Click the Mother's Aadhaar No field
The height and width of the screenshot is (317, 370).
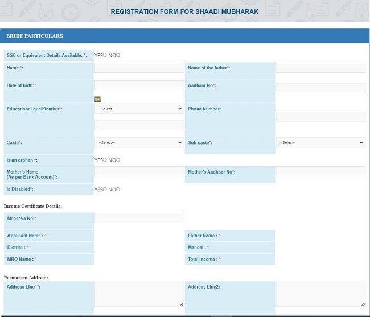pos(320,171)
